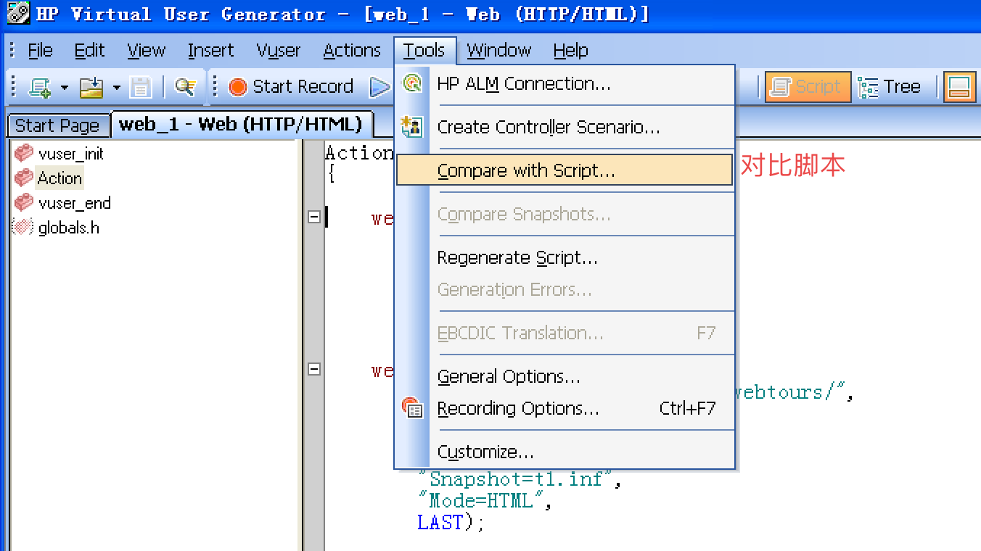Switch to the Start Page tab
This screenshot has height=551, width=981.
click(57, 125)
